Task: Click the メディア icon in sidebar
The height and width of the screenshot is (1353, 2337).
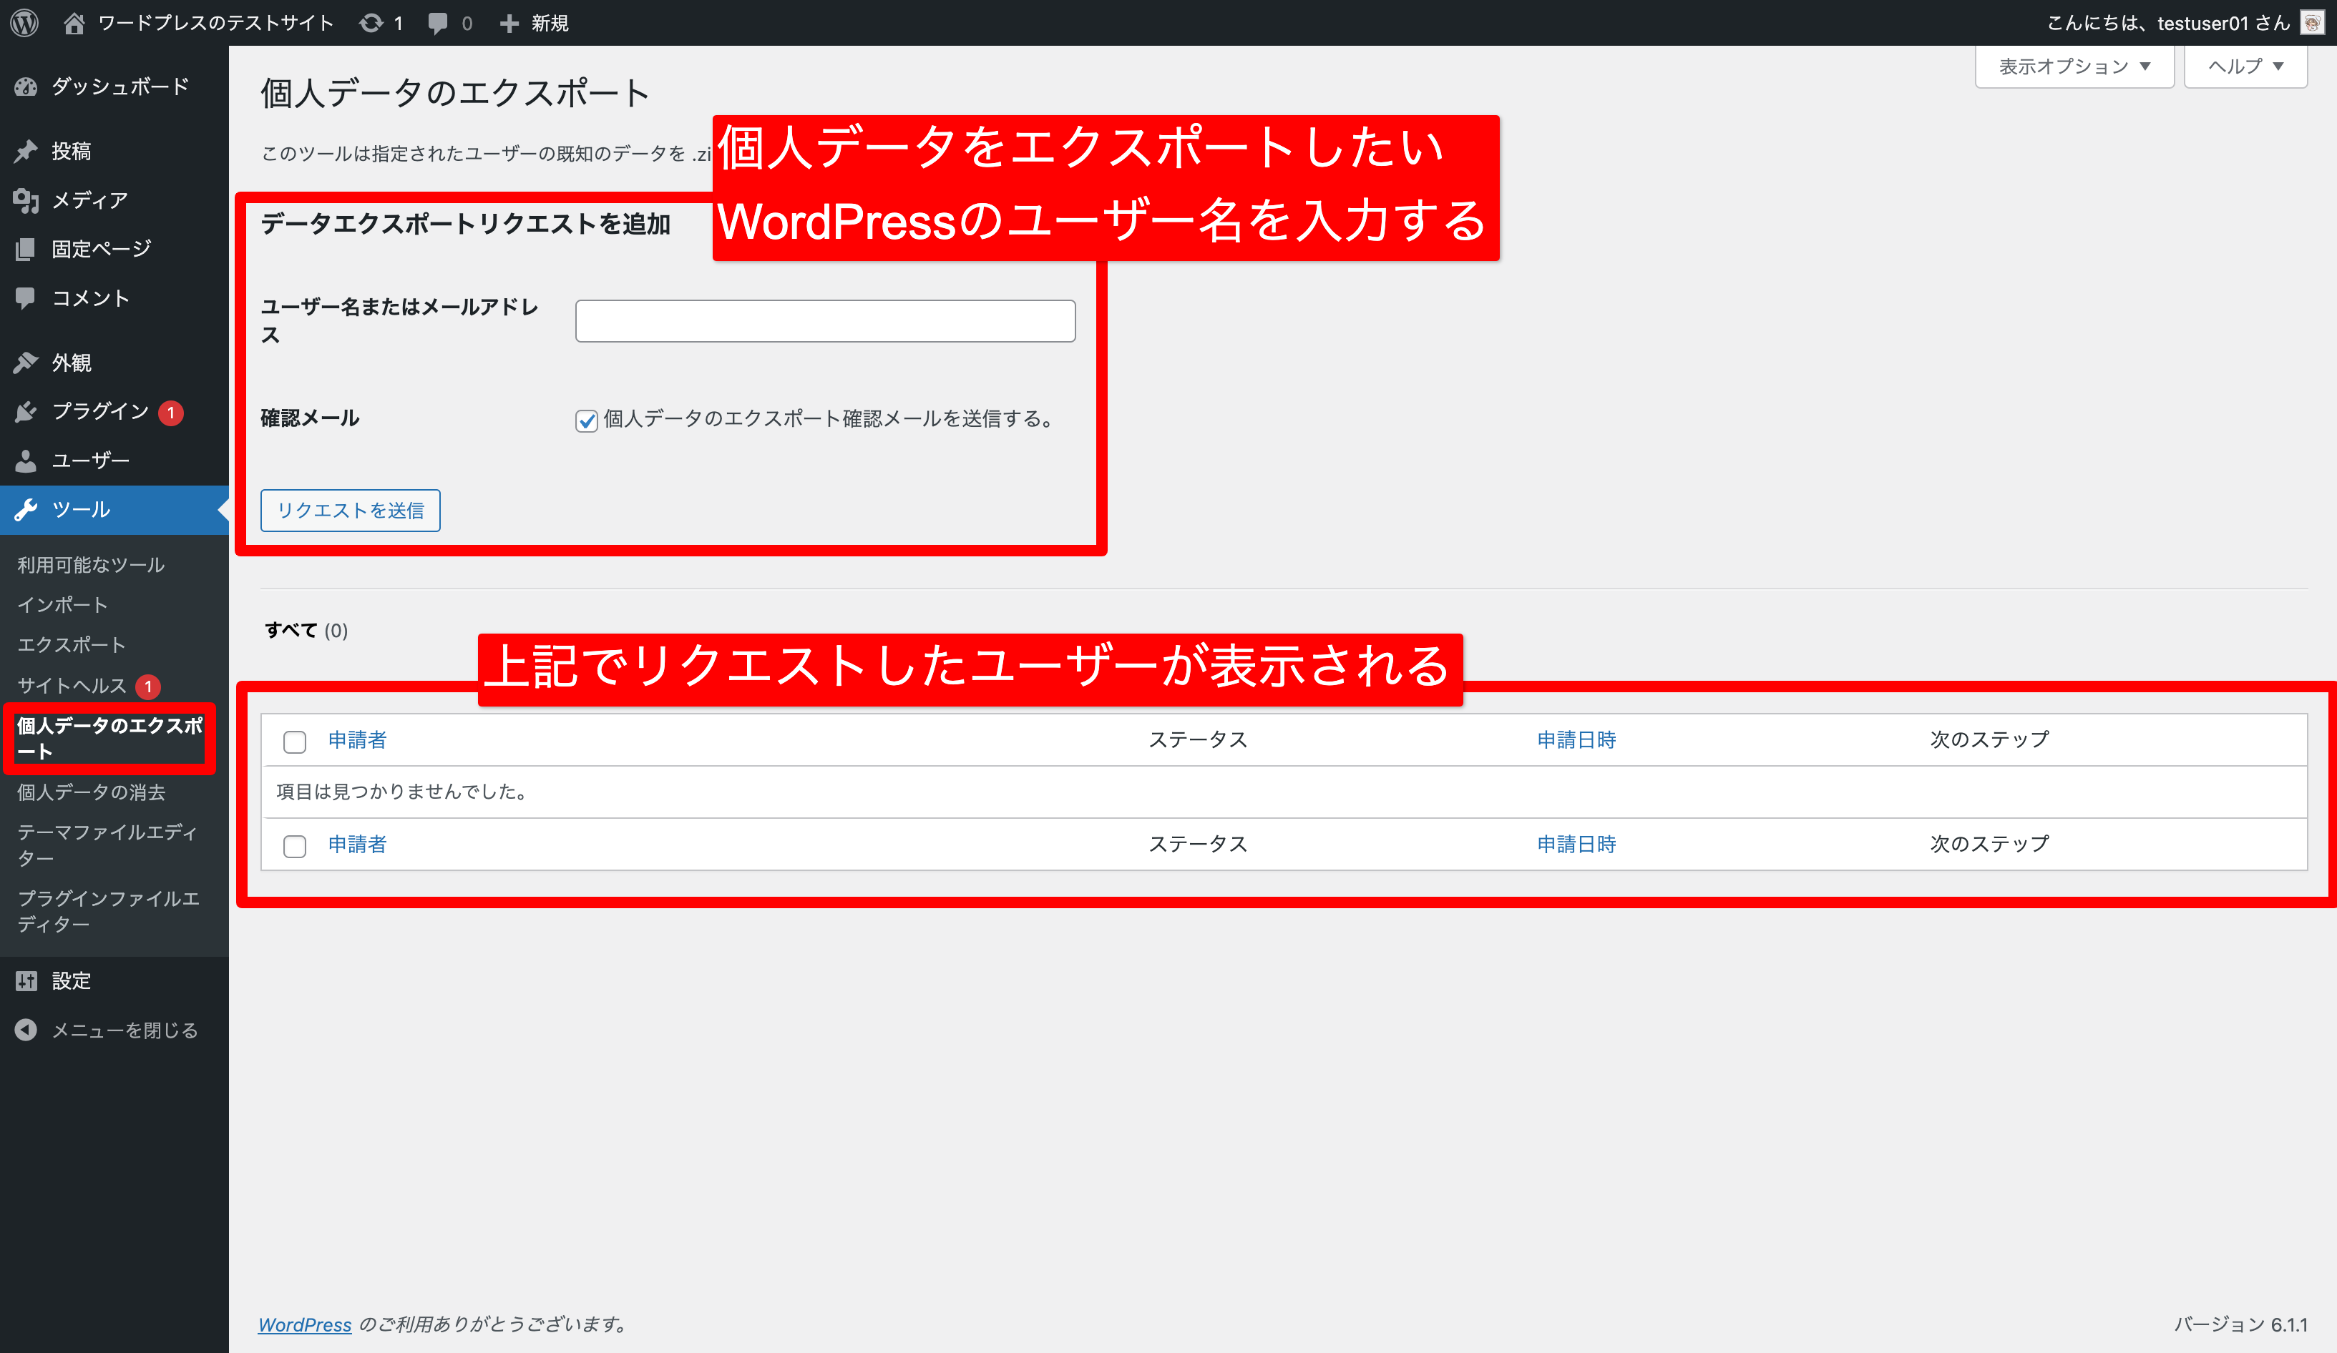Action: [26, 200]
